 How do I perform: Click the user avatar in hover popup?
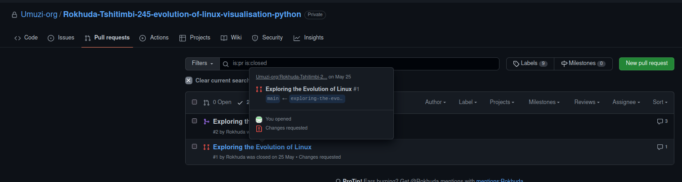coord(259,119)
